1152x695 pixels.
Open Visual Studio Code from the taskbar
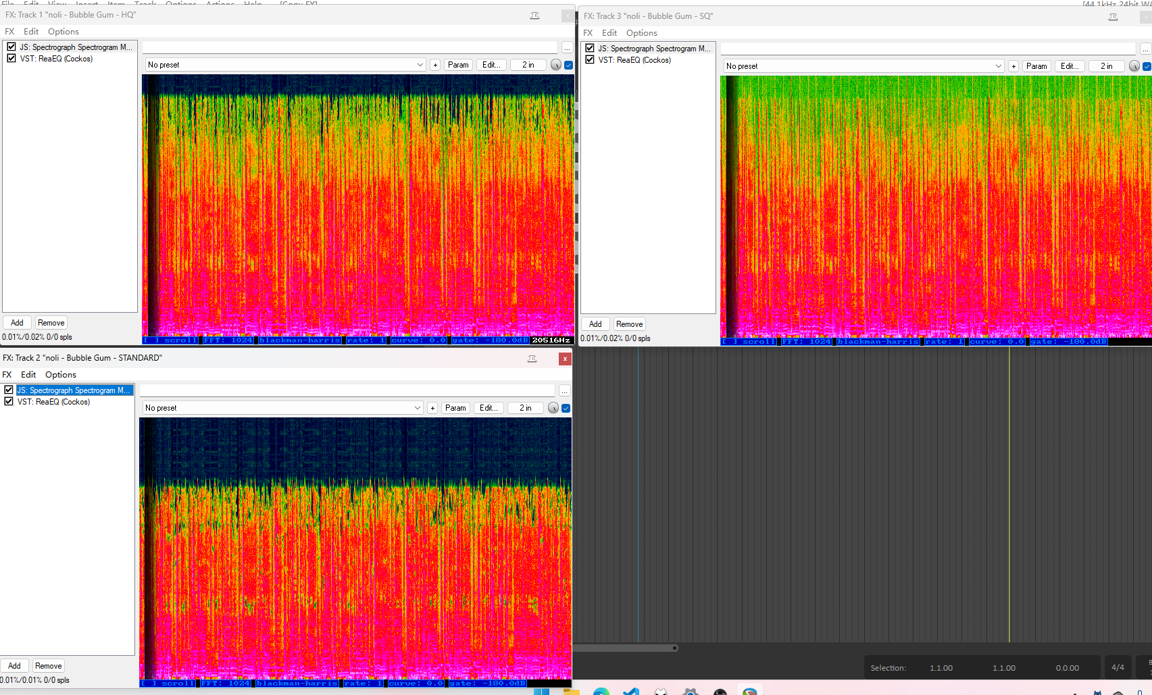click(631, 692)
